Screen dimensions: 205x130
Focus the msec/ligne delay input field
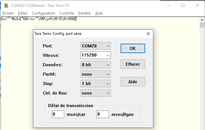click(103, 114)
